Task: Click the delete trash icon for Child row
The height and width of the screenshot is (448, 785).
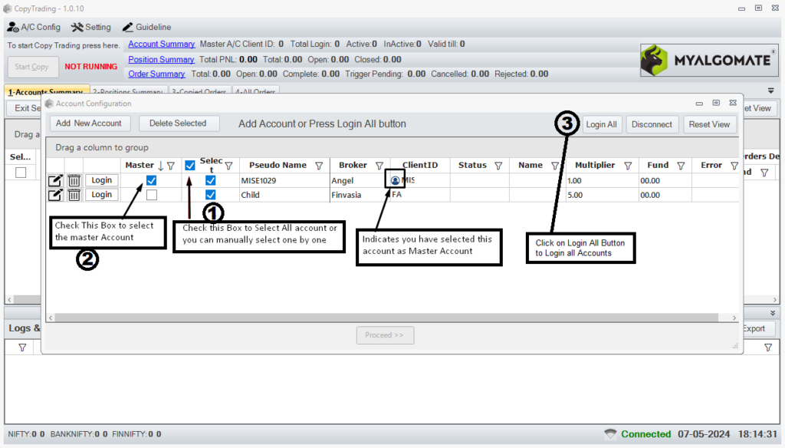Action: (74, 195)
